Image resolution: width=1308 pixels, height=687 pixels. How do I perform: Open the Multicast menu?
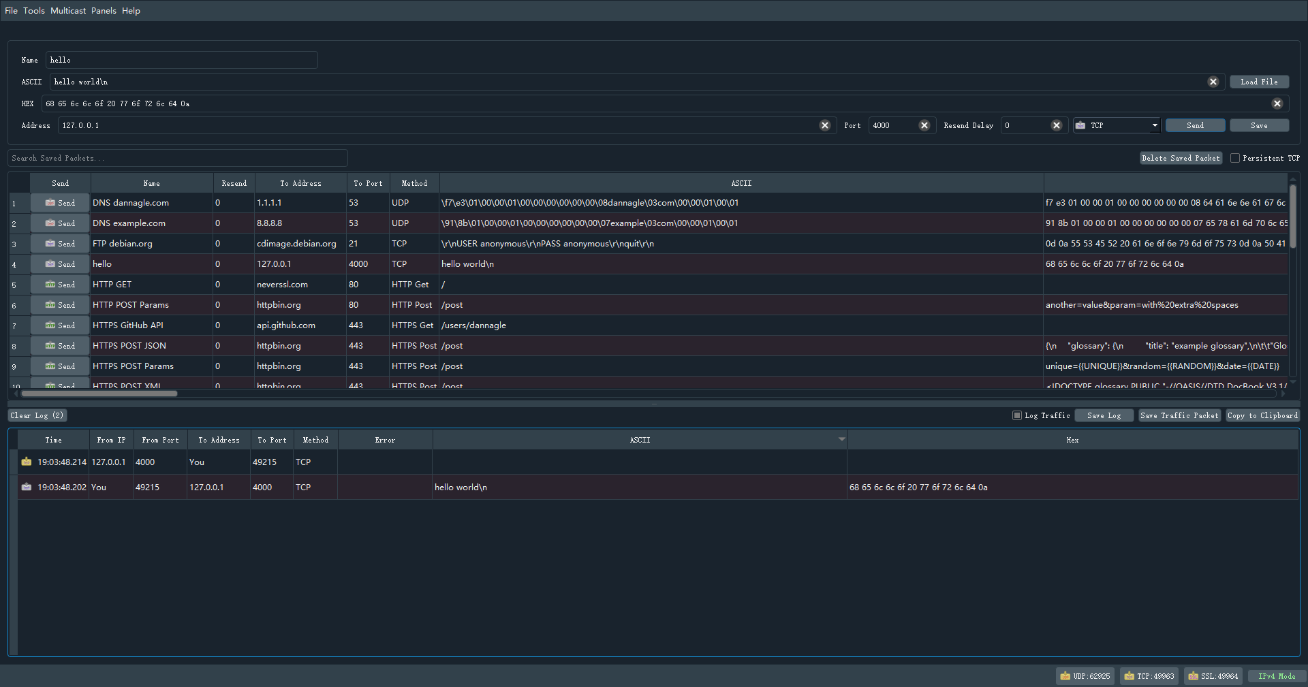pos(68,11)
